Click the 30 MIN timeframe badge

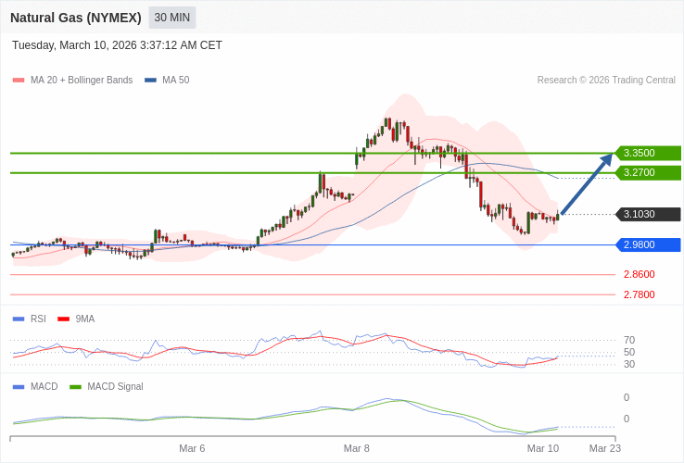tap(172, 18)
